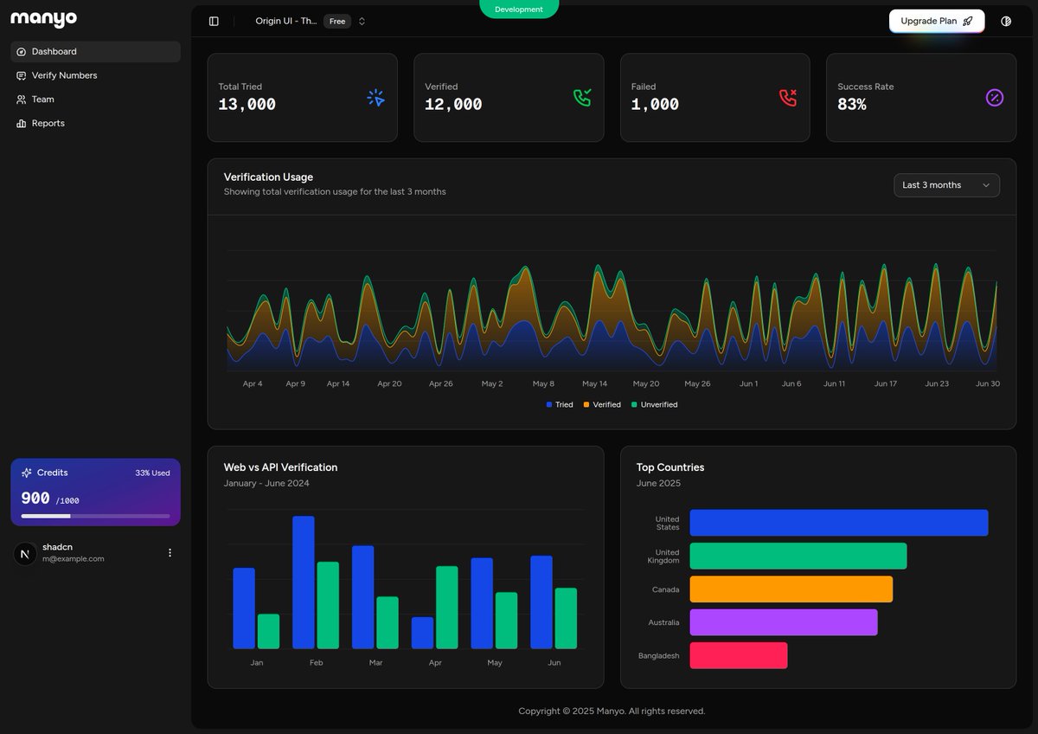
Task: Click the Total Tried value 13,000
Action: tap(247, 105)
